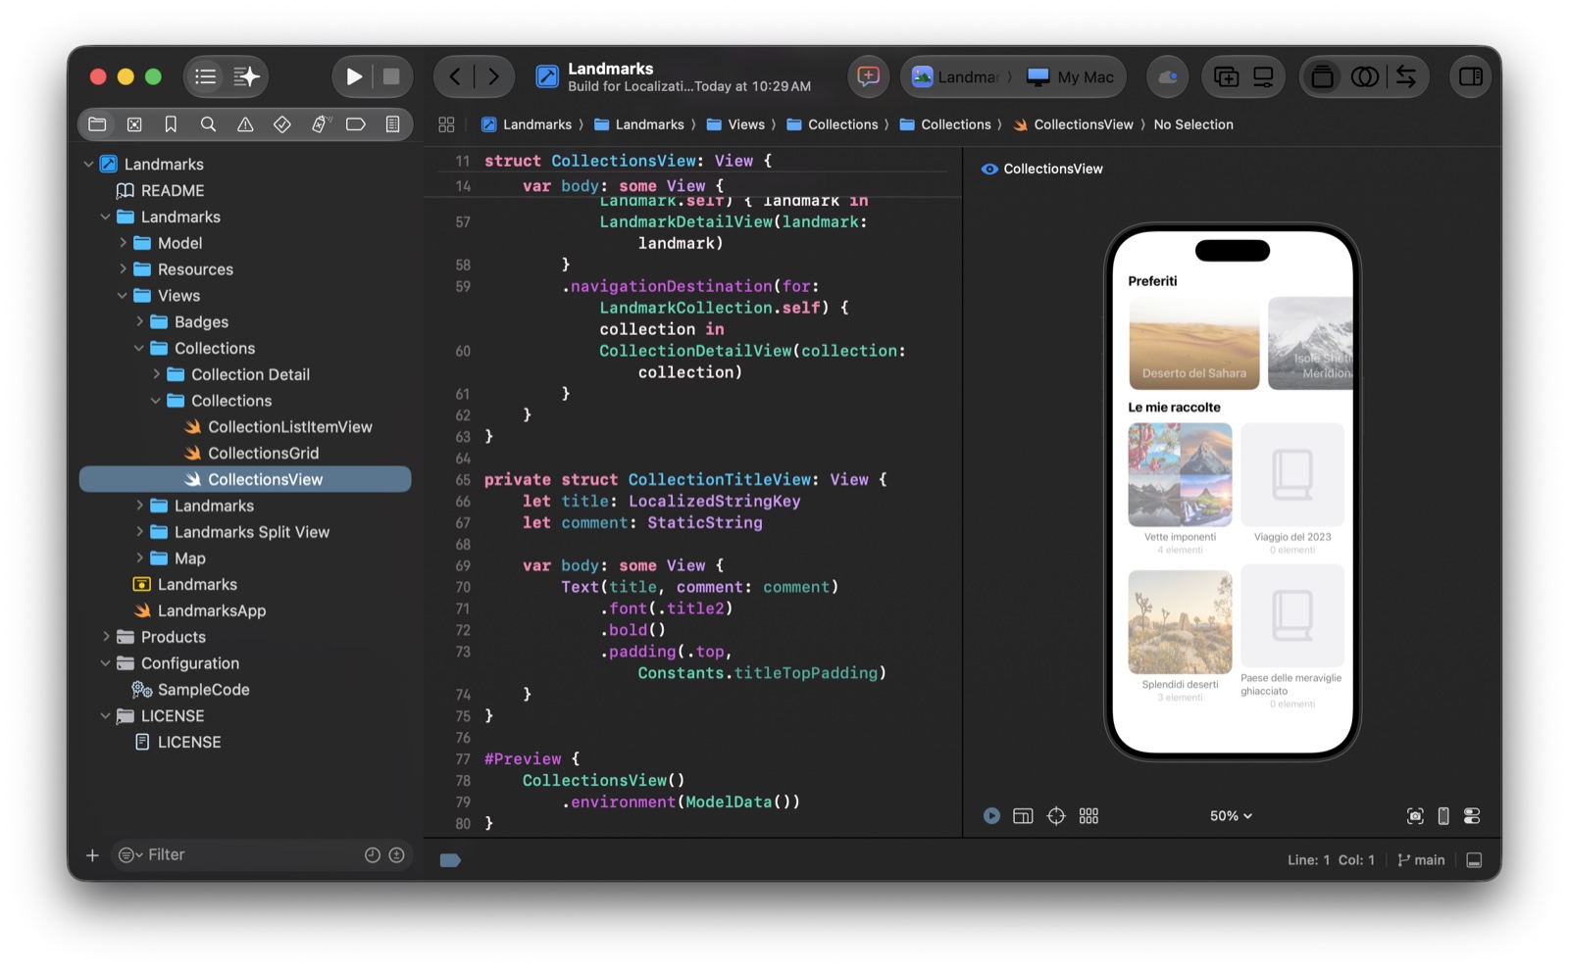Click No Selection in jump bar
The width and height of the screenshot is (1569, 970).
(x=1193, y=124)
